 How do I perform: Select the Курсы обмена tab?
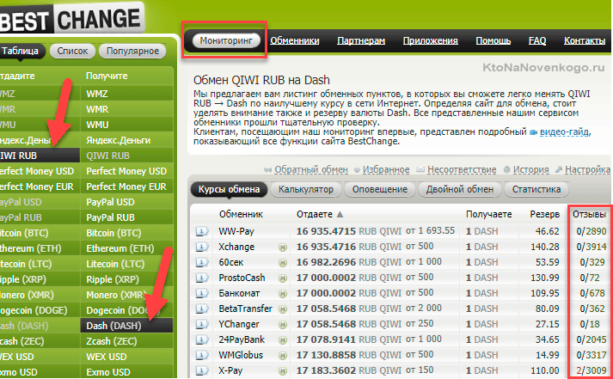point(229,189)
